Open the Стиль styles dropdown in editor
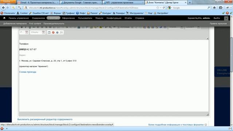Image resolution: width=233 pixels, height=131 pixels. click(37, 32)
